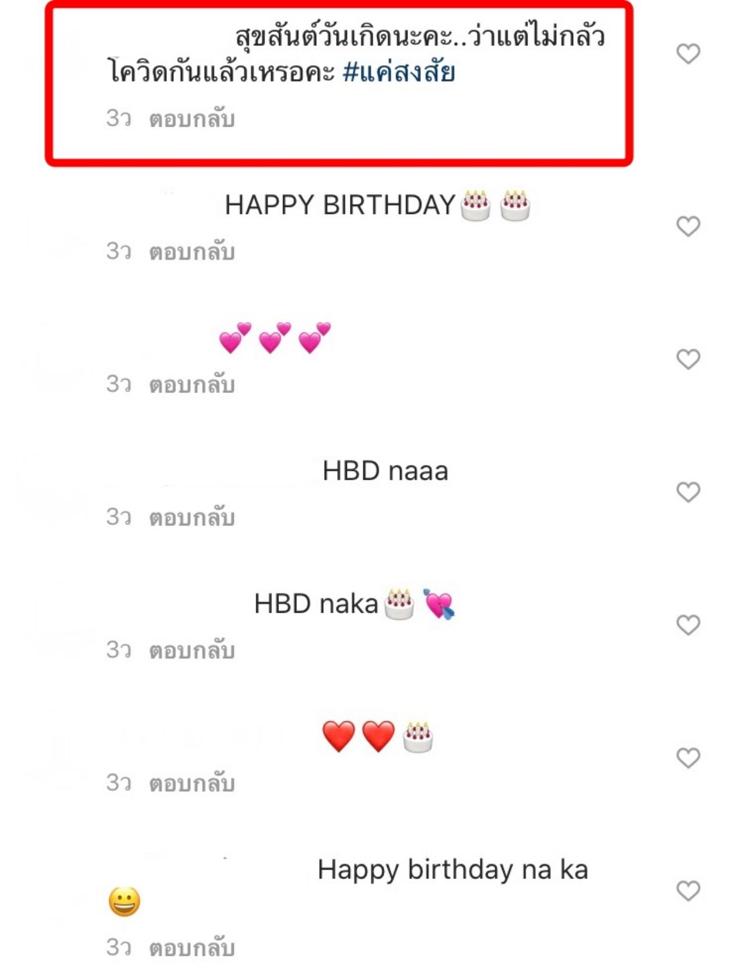
Task: Reply to the 'HBD naka' comment
Action: (192, 651)
